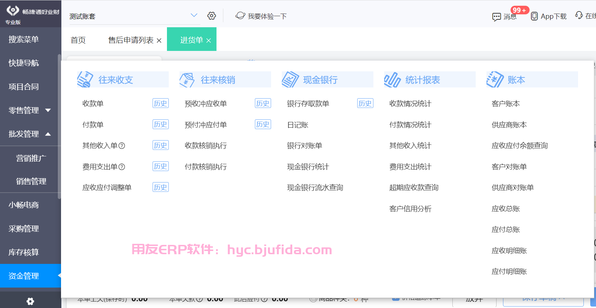Open 搜索菜单 in the sidebar
This screenshot has width=596, height=308.
click(x=24, y=39)
